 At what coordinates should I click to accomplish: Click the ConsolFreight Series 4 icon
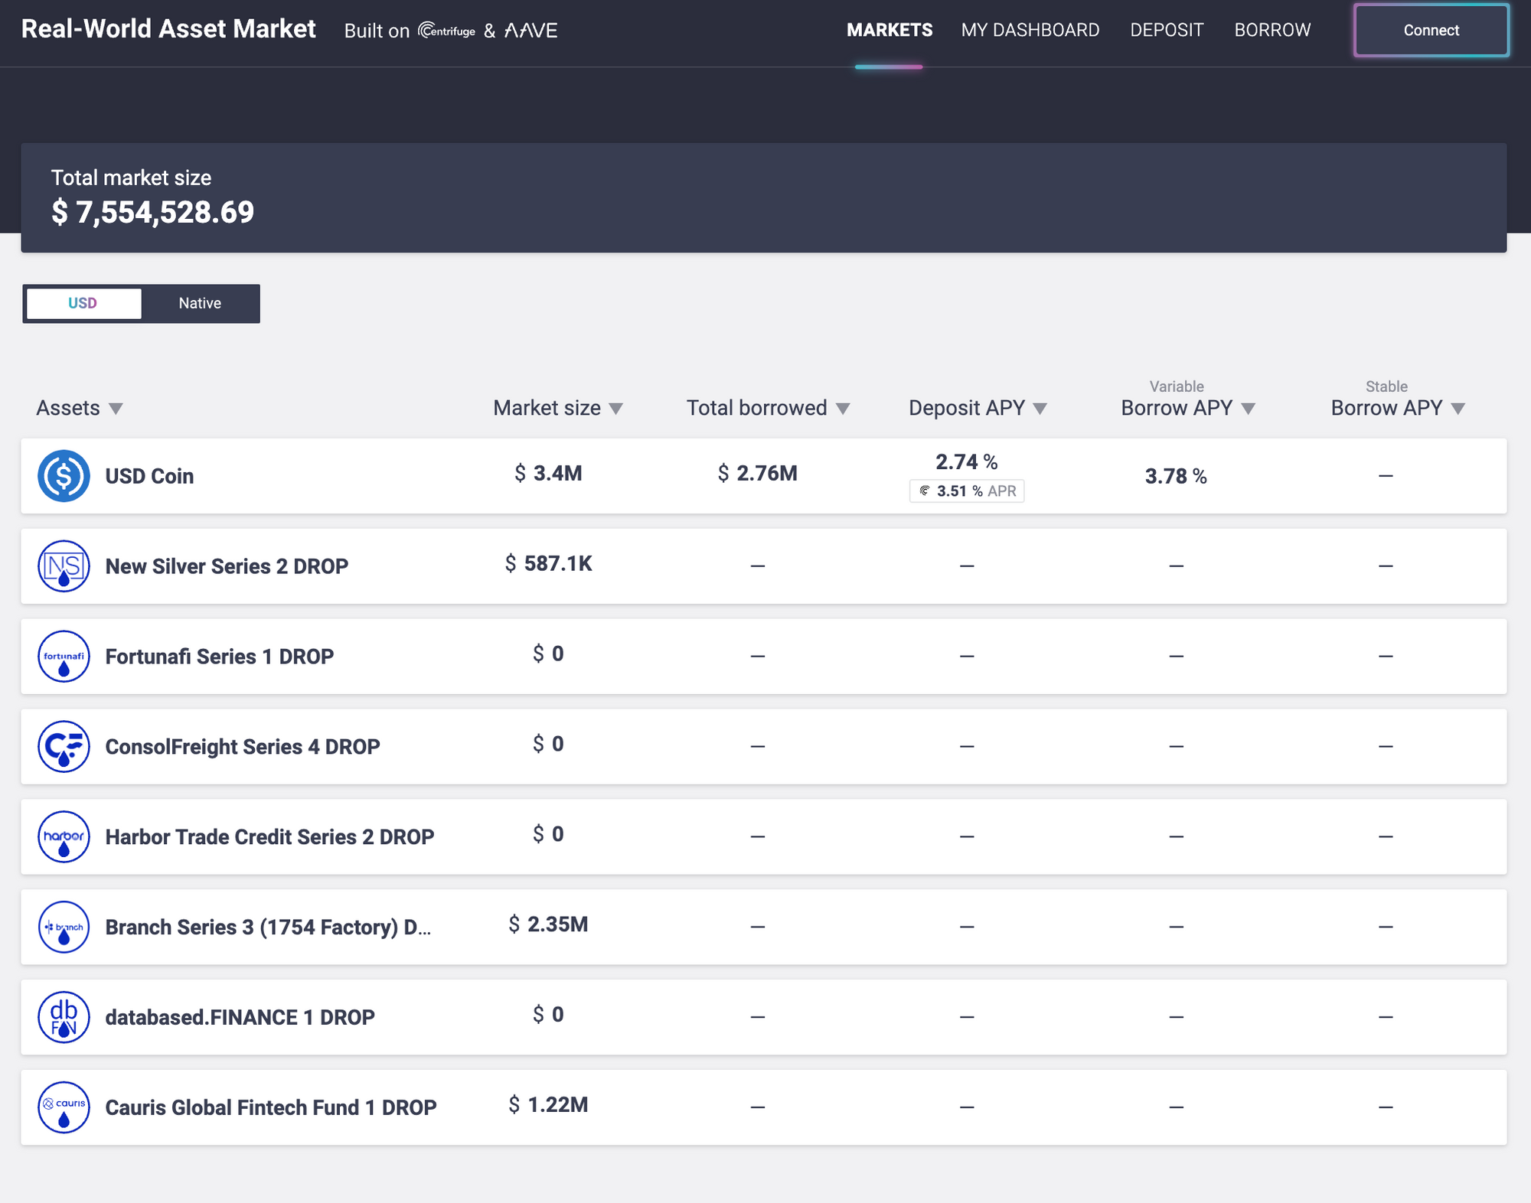[64, 747]
